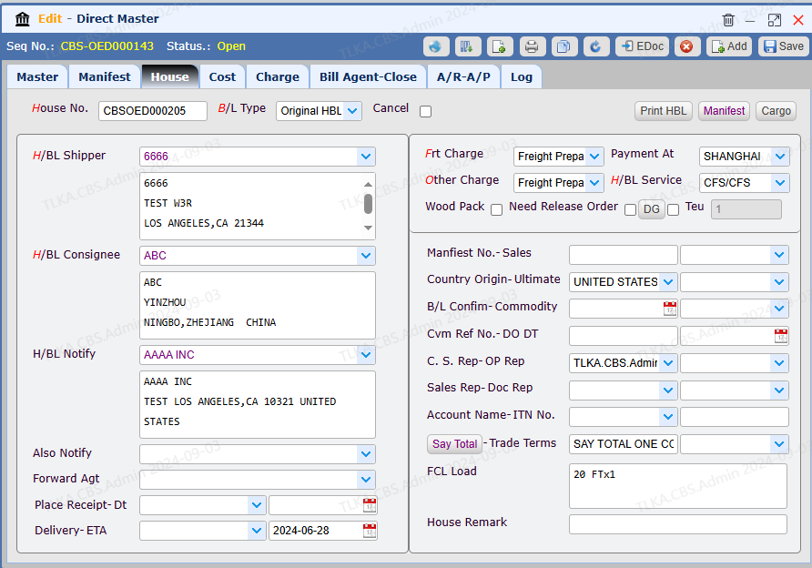Toggle the checkbox right of the DG button
Screen dimensions: 812x568
[x=674, y=209]
